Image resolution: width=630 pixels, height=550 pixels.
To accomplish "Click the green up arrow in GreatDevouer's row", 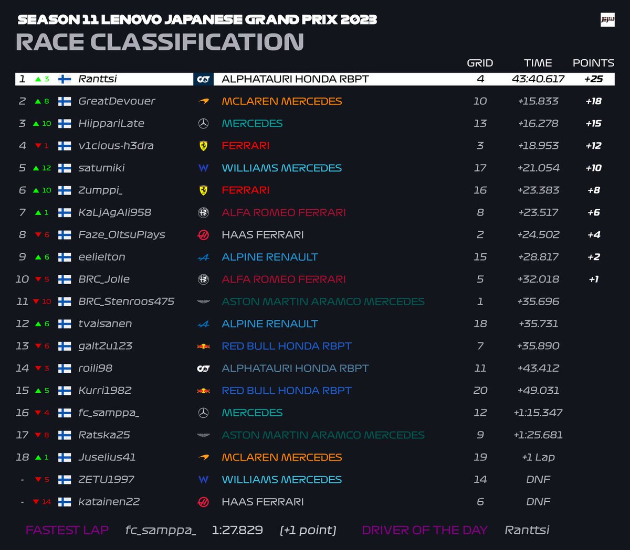I will [x=38, y=101].
